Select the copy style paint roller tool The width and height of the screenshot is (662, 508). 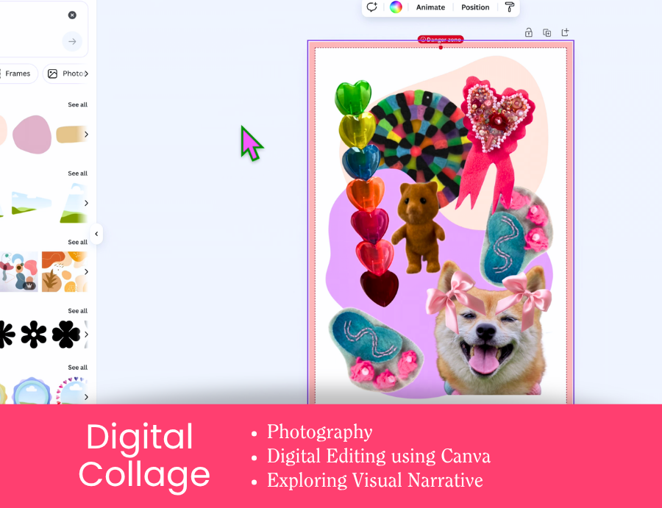pyautogui.click(x=510, y=7)
